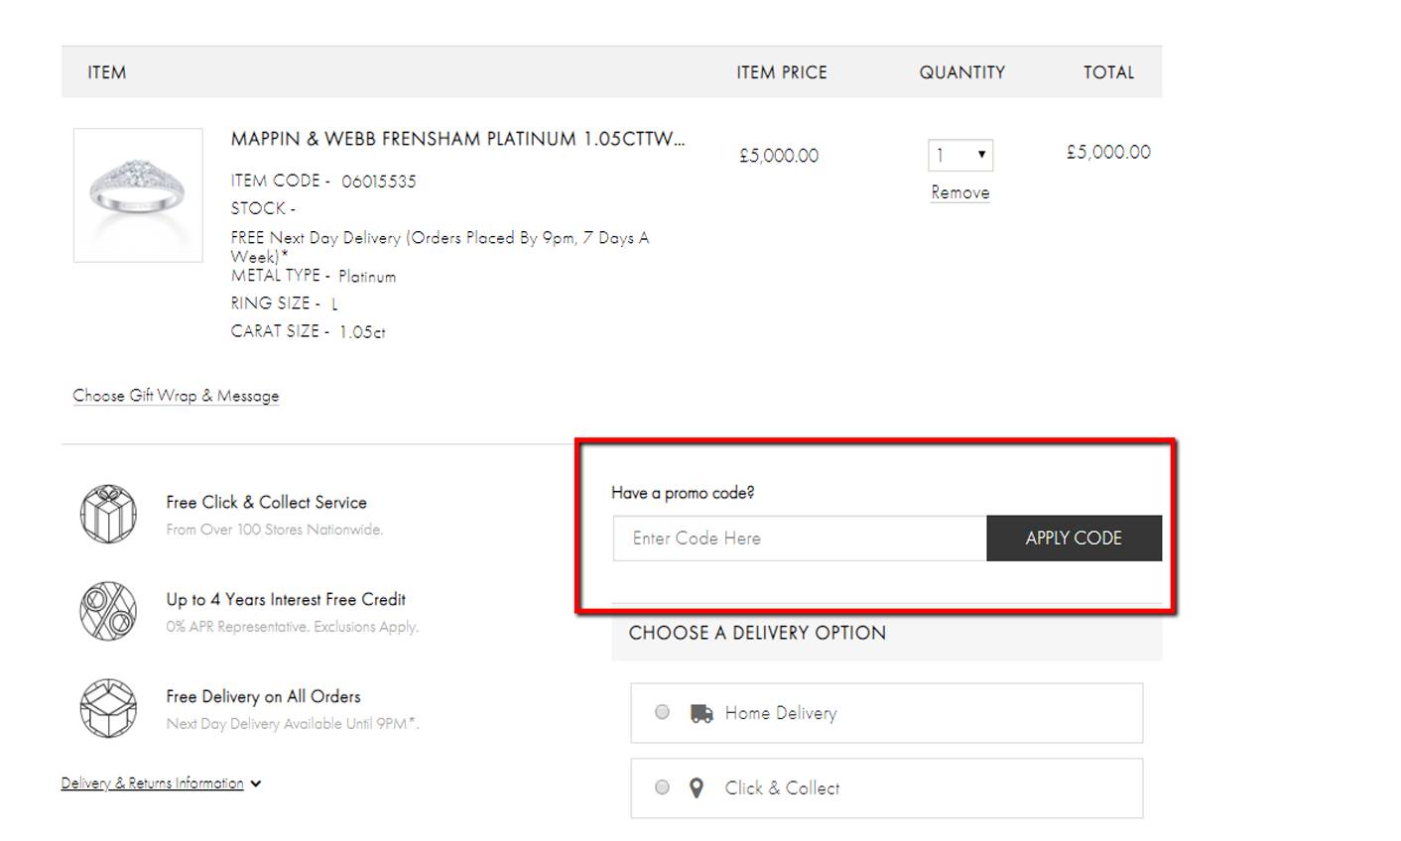Open the quantity dropdown showing 1

coord(959,155)
